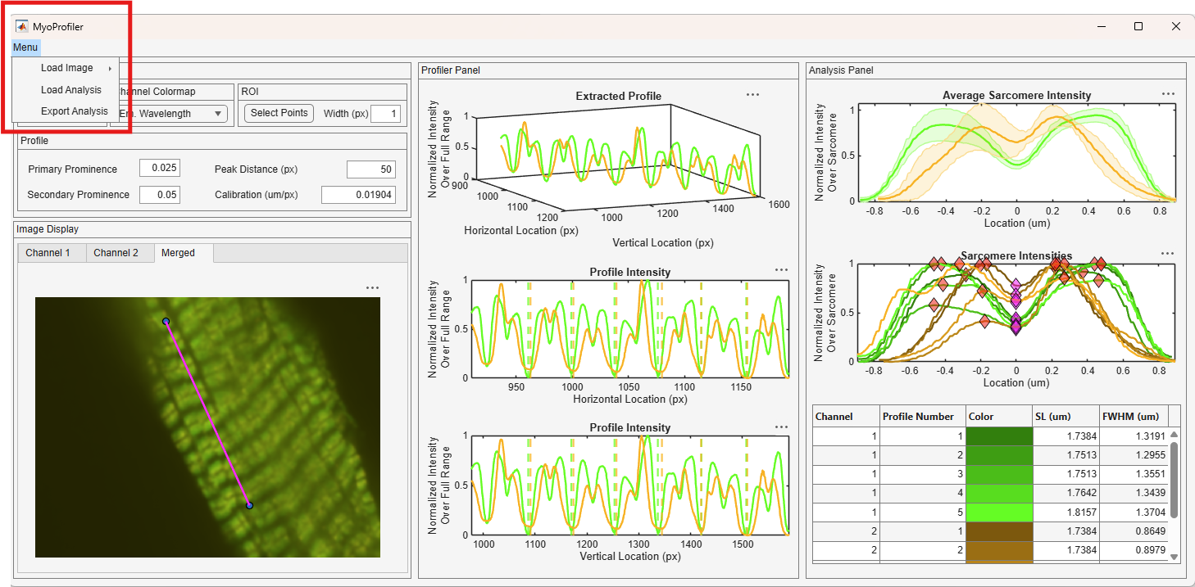Click color swatch for channel 1 profile 5
The height and width of the screenshot is (587, 1195).
tap(999, 512)
